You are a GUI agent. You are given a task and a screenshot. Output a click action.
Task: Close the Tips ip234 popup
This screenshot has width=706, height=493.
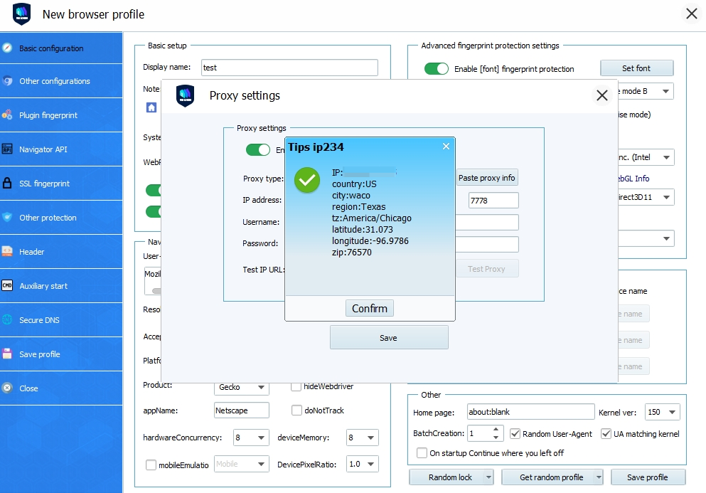click(x=446, y=146)
